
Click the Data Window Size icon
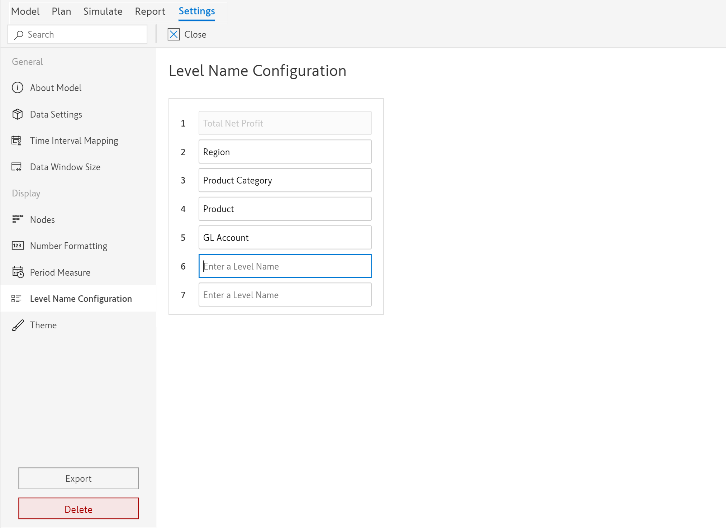(17, 167)
